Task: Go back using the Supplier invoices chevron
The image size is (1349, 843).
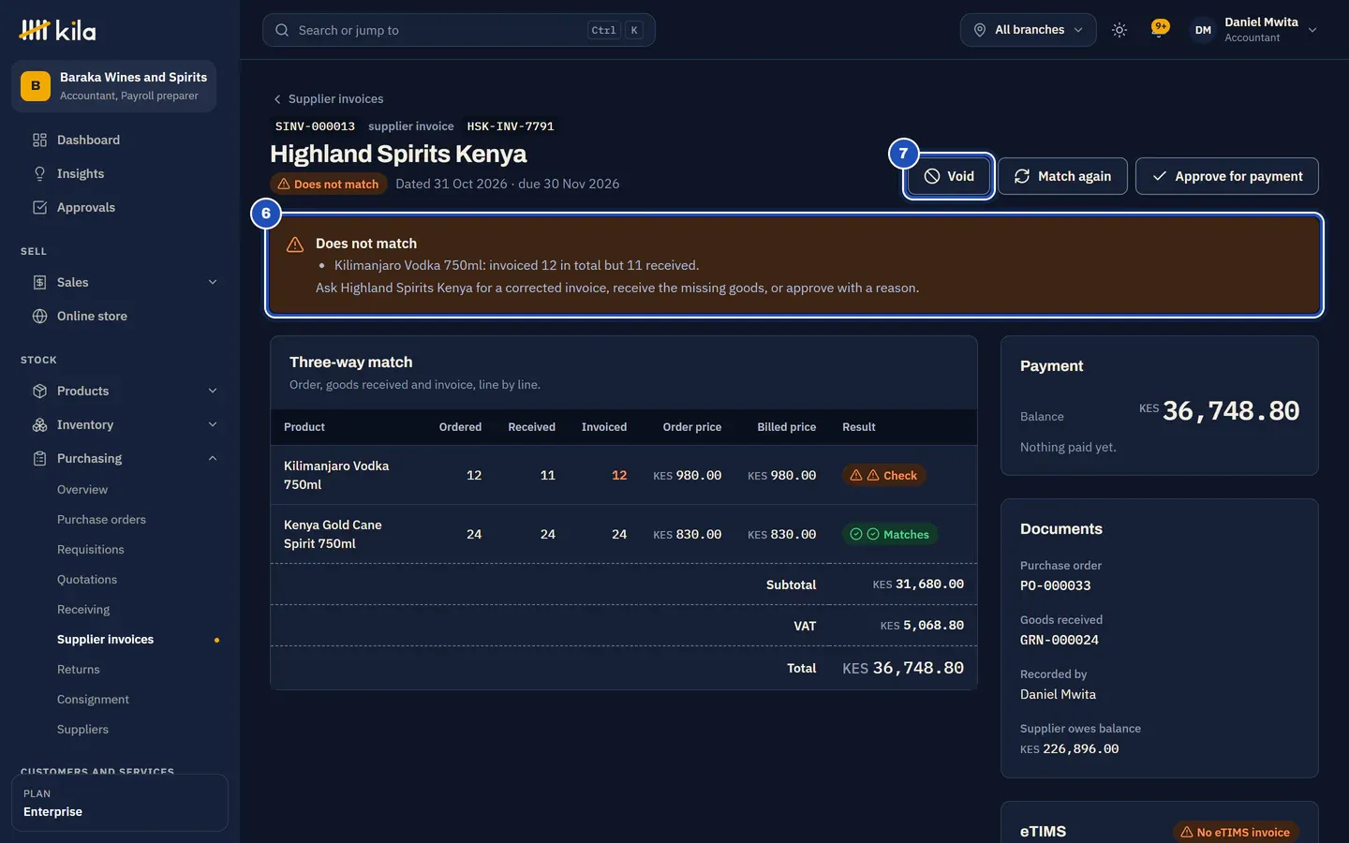Action: click(277, 99)
